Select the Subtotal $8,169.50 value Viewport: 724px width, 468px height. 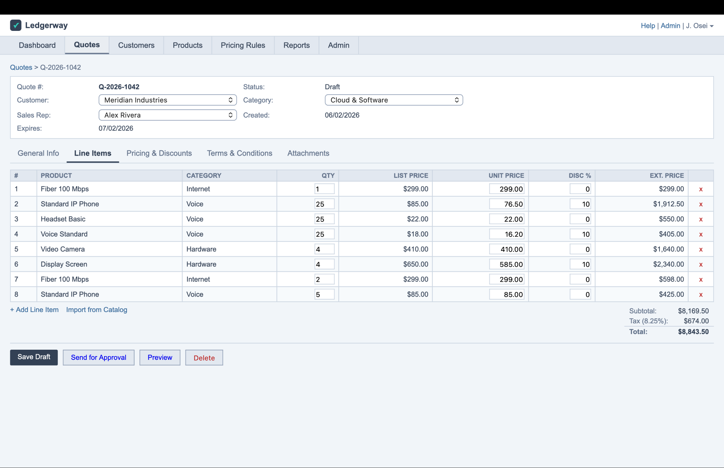[693, 311]
